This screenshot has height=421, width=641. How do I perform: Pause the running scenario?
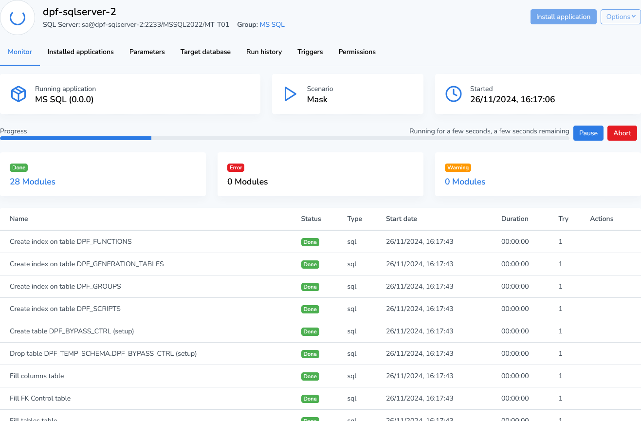588,133
